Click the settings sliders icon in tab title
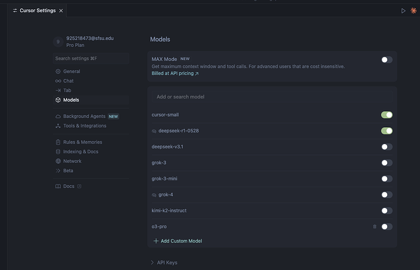The width and height of the screenshot is (420, 270). pos(15,10)
